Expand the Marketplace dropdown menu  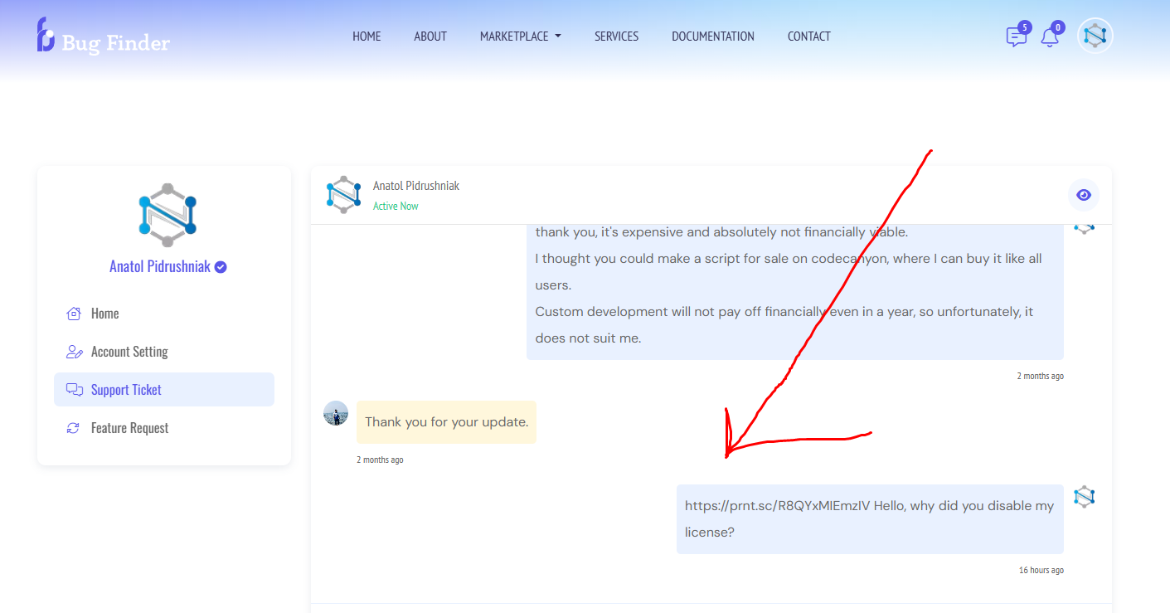(x=520, y=36)
